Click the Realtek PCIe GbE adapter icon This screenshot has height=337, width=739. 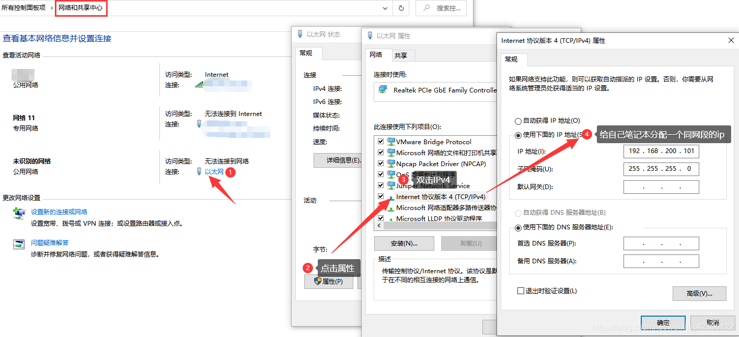click(383, 90)
